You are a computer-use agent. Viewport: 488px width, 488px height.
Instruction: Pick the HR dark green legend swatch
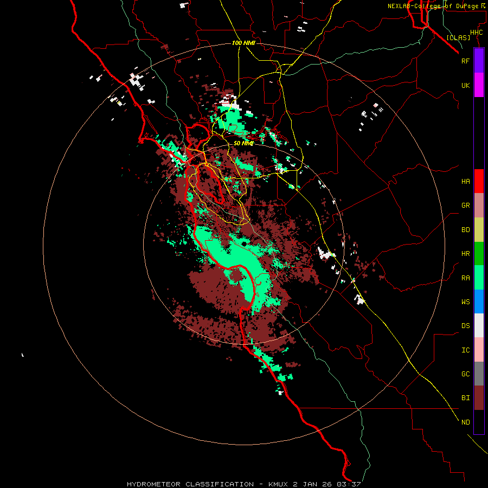(x=479, y=253)
